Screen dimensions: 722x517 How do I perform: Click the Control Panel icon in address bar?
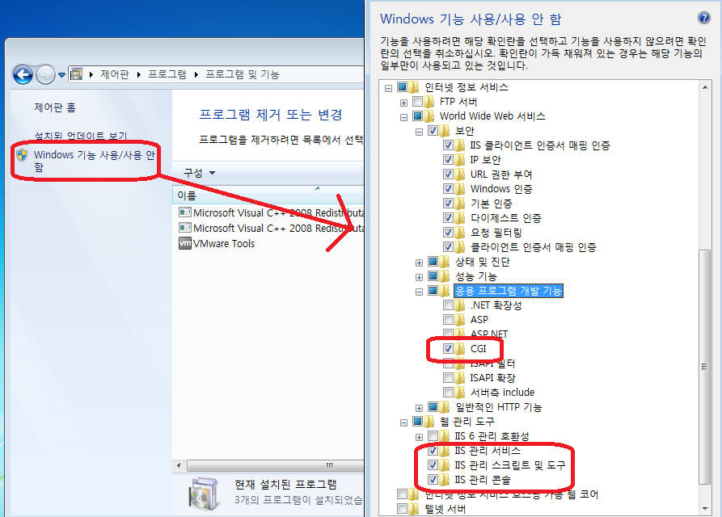77,74
